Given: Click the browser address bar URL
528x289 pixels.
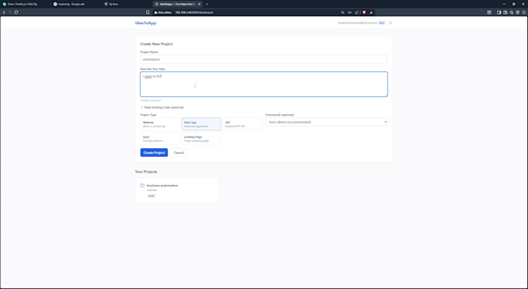Looking at the screenshot, I should [x=194, y=12].
